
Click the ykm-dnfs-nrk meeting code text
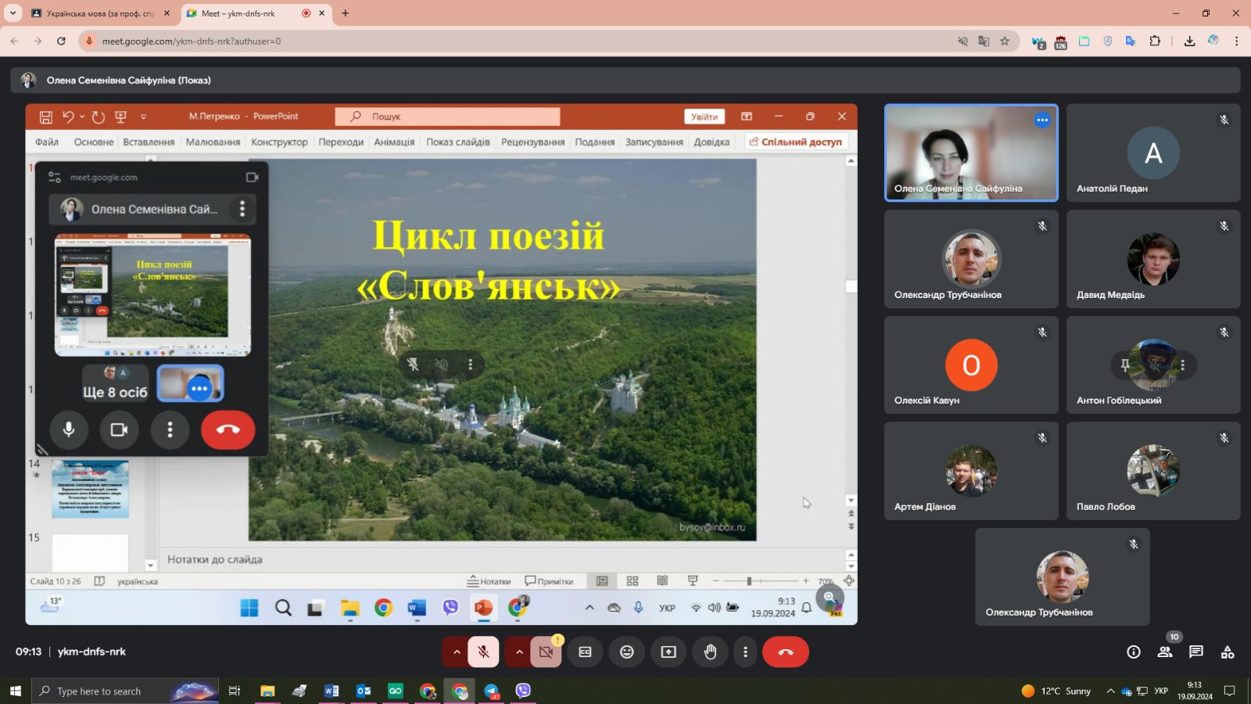(91, 652)
